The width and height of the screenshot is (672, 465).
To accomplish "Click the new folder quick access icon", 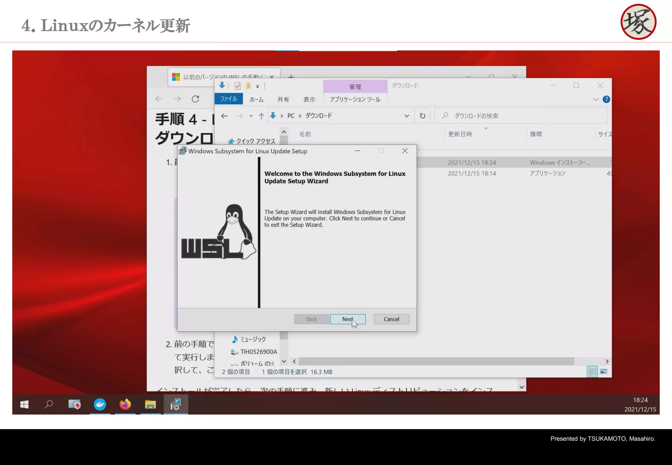I will click(248, 86).
